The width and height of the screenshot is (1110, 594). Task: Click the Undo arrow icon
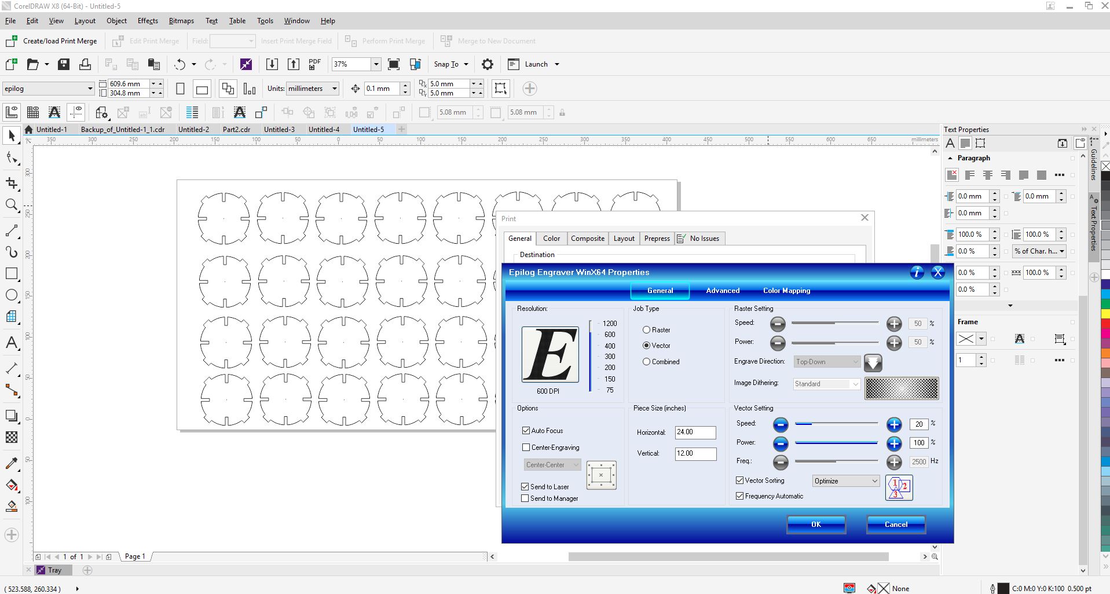point(180,64)
